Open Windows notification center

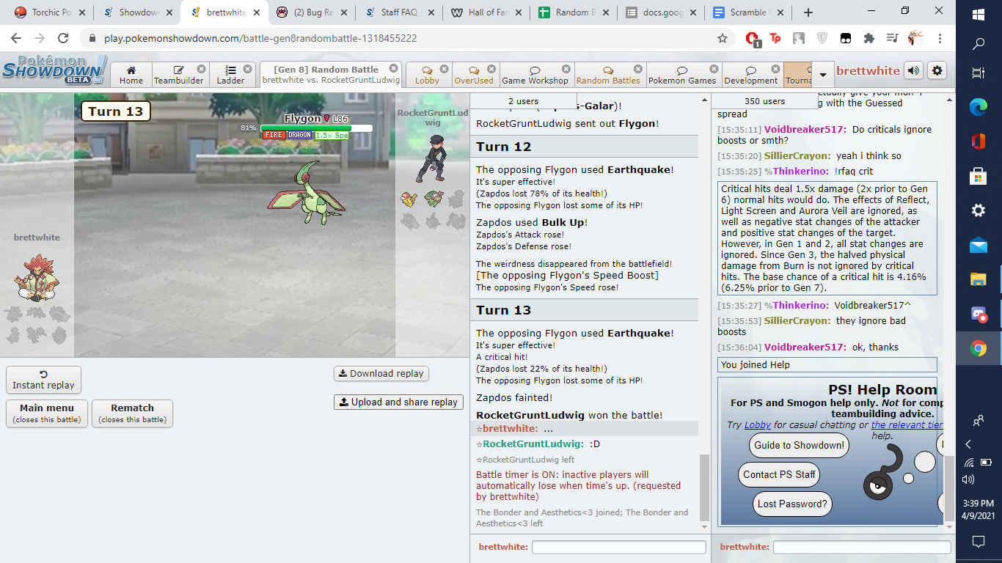click(x=979, y=542)
